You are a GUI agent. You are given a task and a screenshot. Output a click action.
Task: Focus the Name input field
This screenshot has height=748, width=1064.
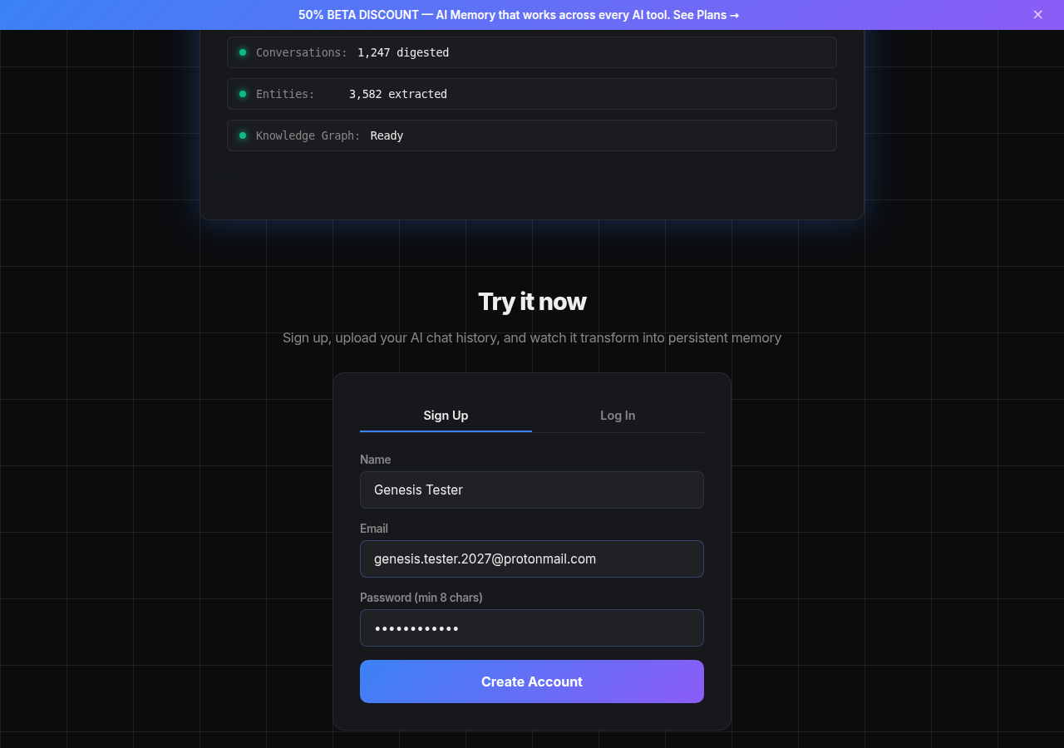532,490
